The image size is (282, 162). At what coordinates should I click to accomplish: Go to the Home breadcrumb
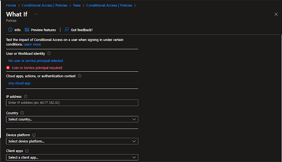(x=11, y=5)
